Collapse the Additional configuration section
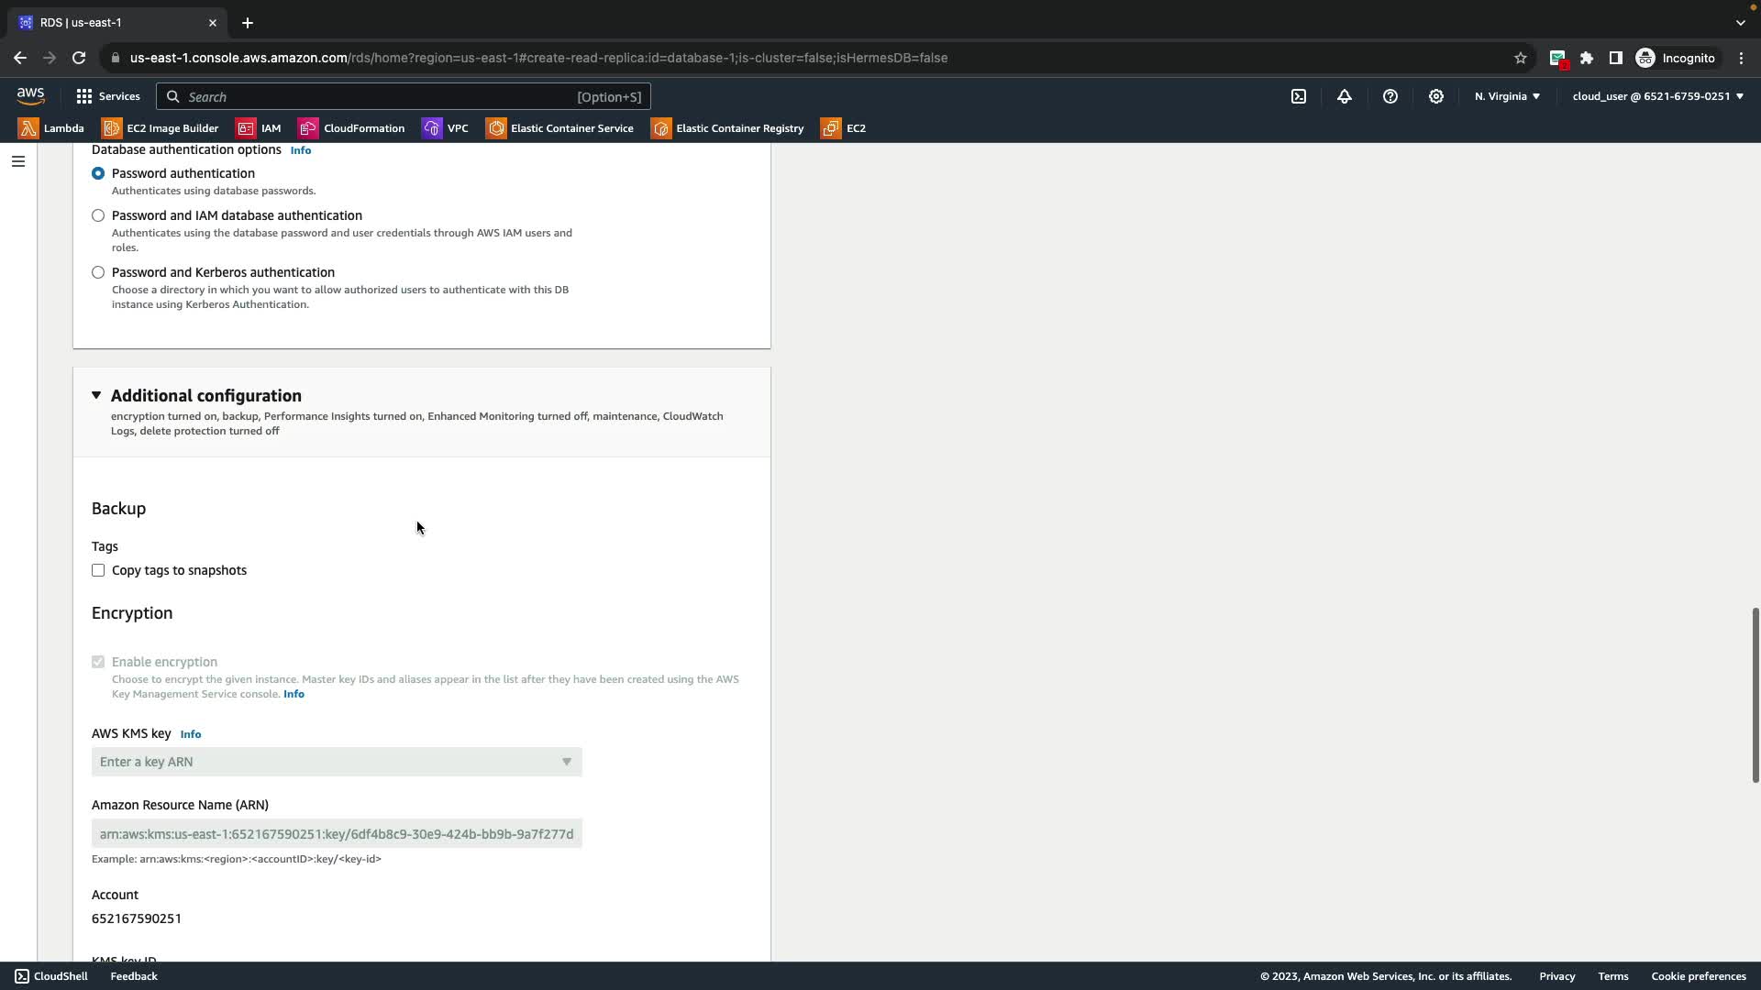This screenshot has height=990, width=1761. 96,395
